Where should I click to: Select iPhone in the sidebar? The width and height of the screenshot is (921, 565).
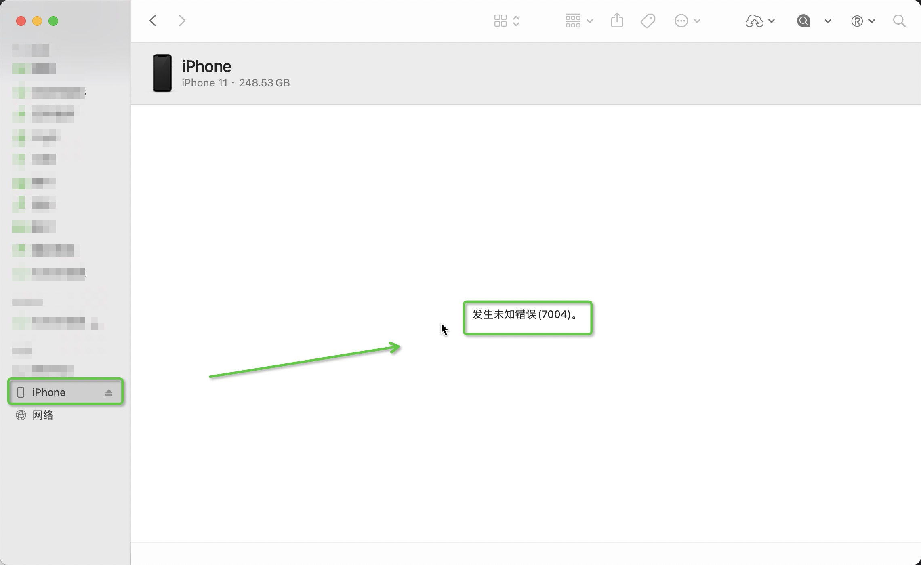coord(49,392)
